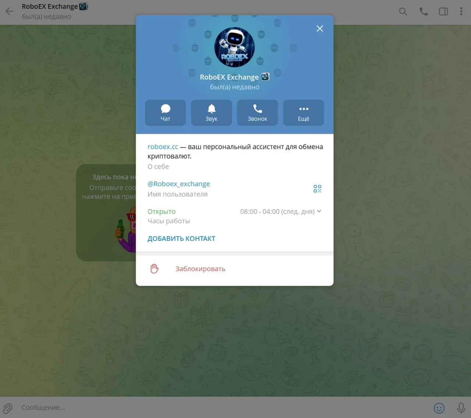Click the О себе bio label
Screen dimensions: 471x418
(158, 166)
